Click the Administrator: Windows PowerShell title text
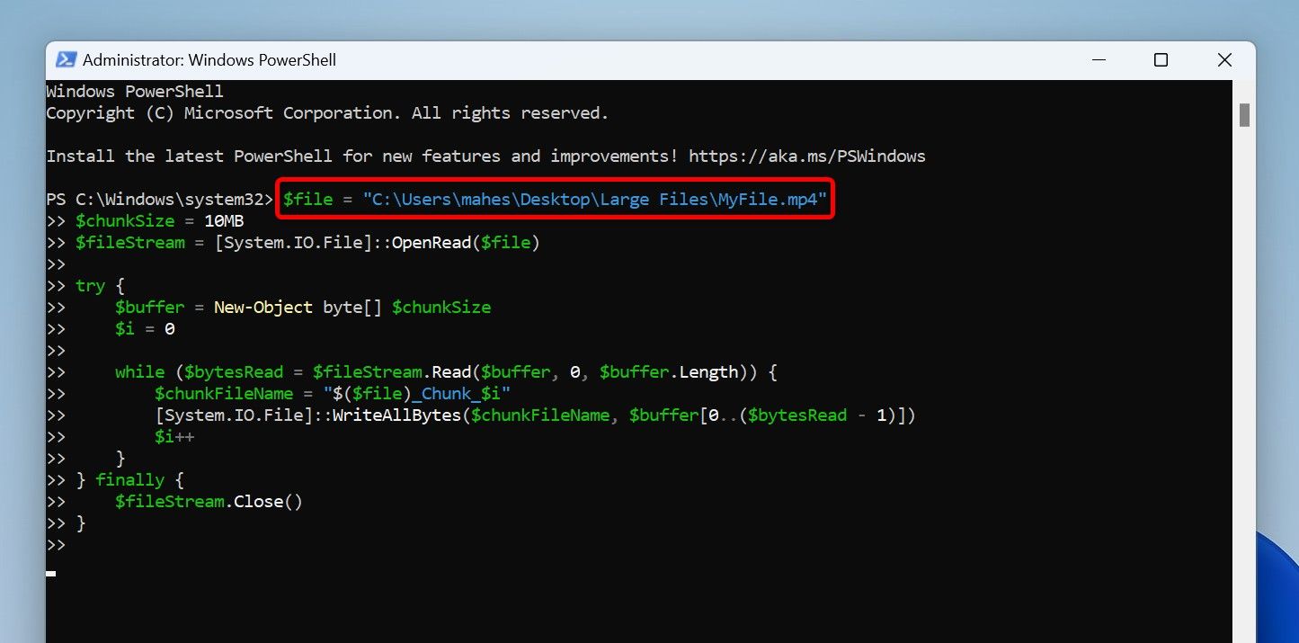Viewport: 1299px width, 643px height. [209, 59]
